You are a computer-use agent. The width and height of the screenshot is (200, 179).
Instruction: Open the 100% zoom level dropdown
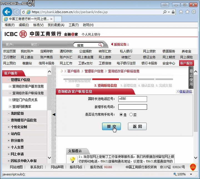(x=191, y=174)
